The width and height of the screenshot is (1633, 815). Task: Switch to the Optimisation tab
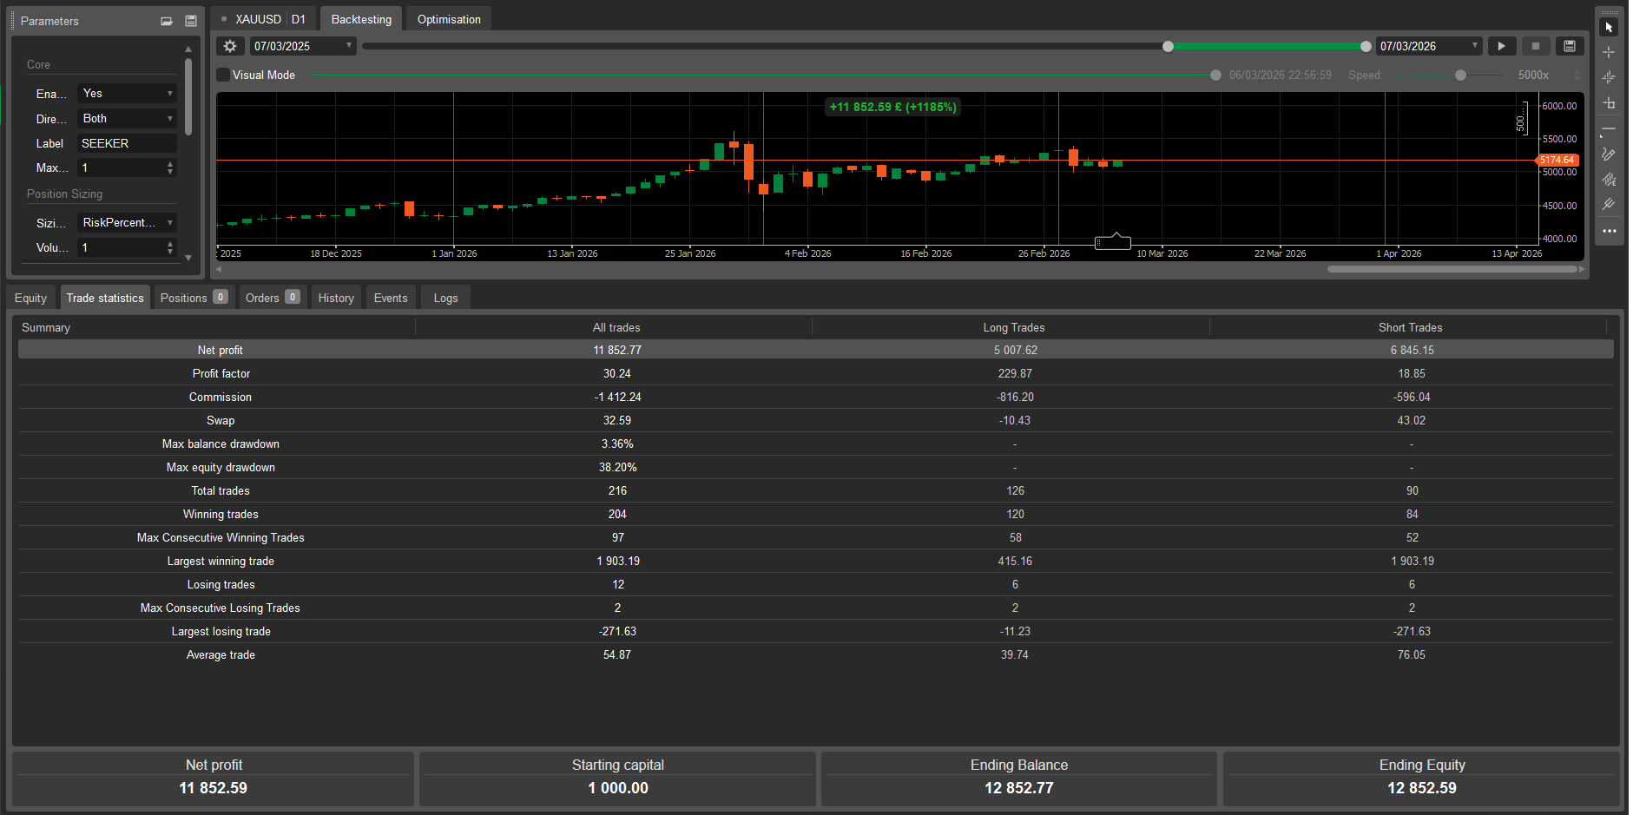pyautogui.click(x=448, y=18)
